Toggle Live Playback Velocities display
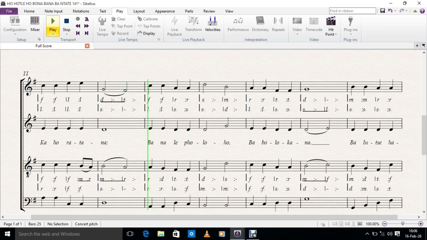427x240 pixels. 212,24
